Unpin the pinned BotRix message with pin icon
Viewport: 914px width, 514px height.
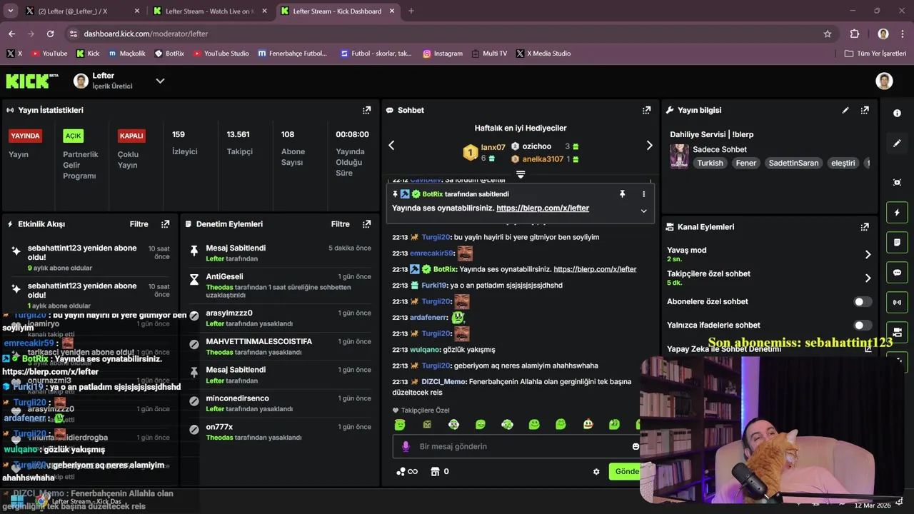tap(622, 193)
